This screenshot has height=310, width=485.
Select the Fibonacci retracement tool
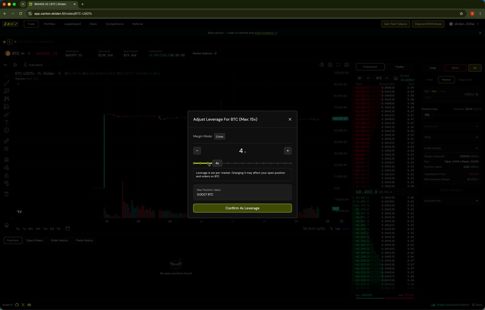6,91
